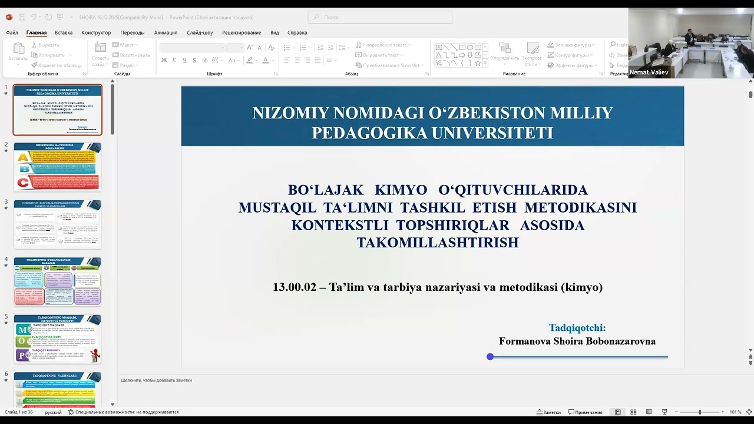This screenshot has width=754, height=424.
Task: Open the Рецензирование ribbon tab
Action: click(242, 33)
